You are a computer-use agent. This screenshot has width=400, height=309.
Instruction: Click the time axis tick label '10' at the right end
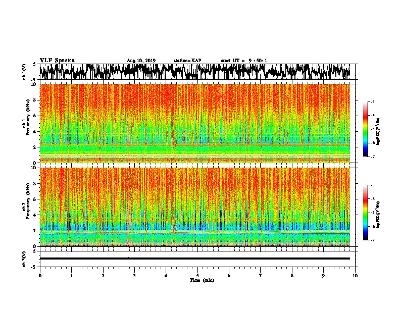355,276
